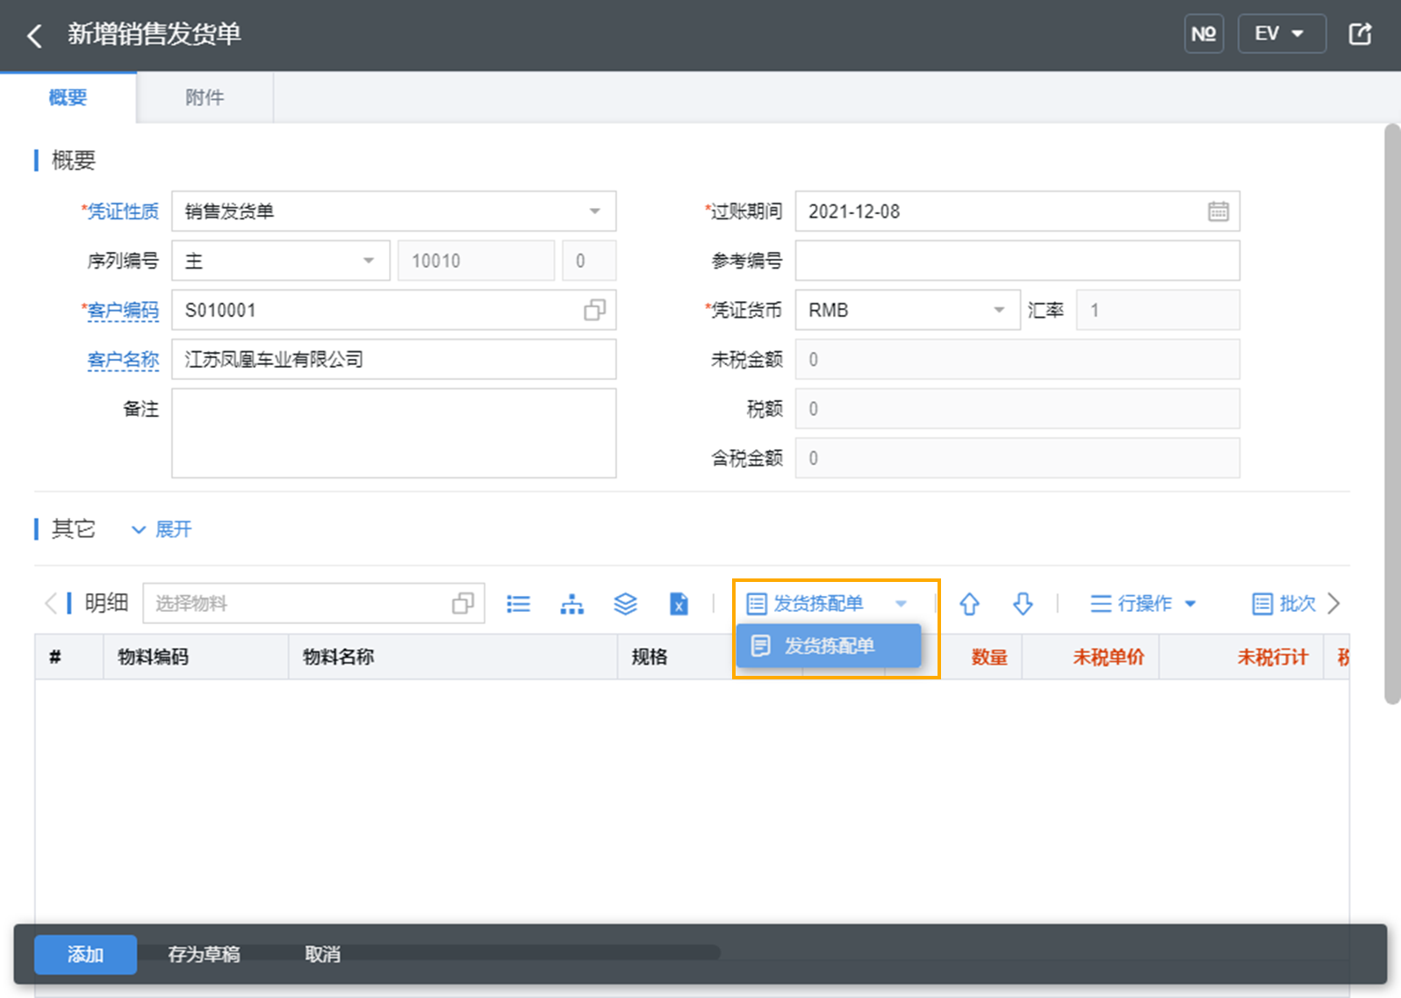Click the 选择物料 search field

point(313,603)
